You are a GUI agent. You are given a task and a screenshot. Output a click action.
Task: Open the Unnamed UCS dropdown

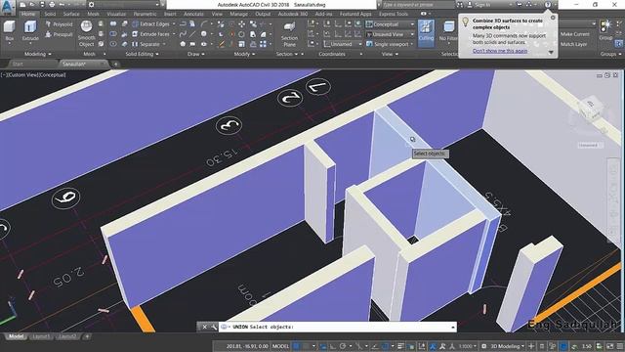pos(343,44)
